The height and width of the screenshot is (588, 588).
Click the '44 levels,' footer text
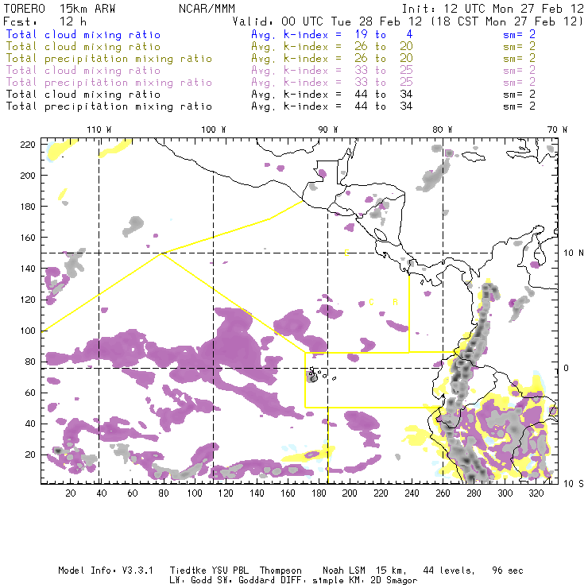(449, 571)
